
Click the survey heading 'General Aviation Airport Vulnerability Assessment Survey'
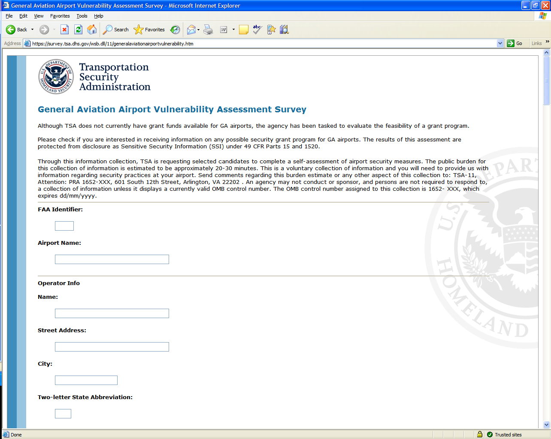[172, 109]
